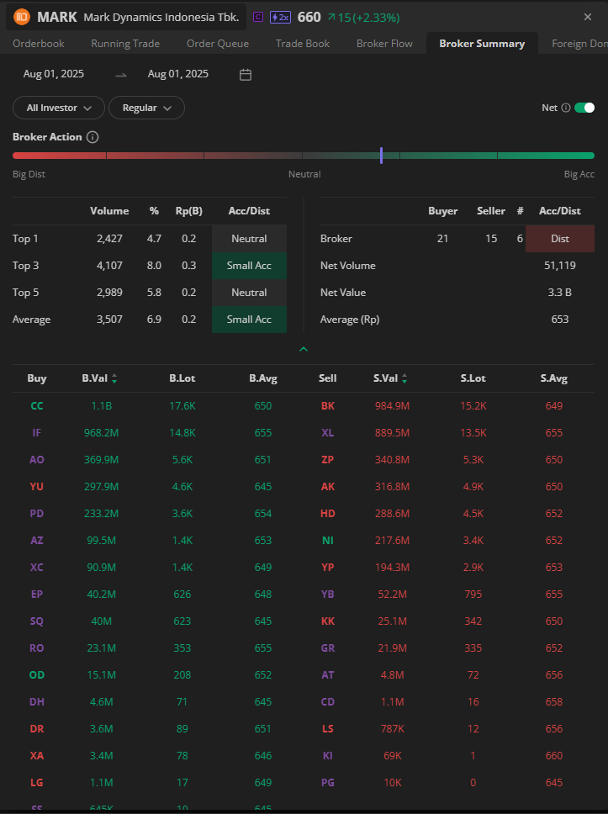Open the Order Queue tab
The image size is (608, 814).
(218, 44)
